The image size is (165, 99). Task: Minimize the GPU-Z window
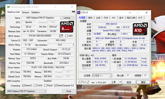(x=55, y=7)
